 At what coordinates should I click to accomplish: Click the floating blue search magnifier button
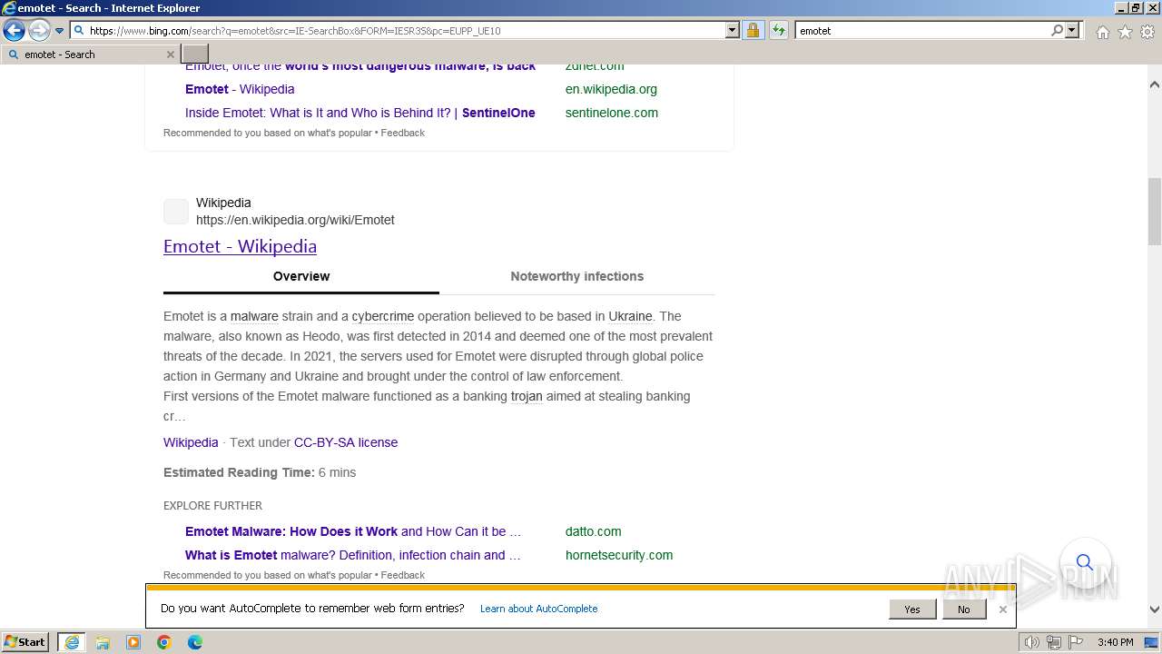pyautogui.click(x=1085, y=562)
